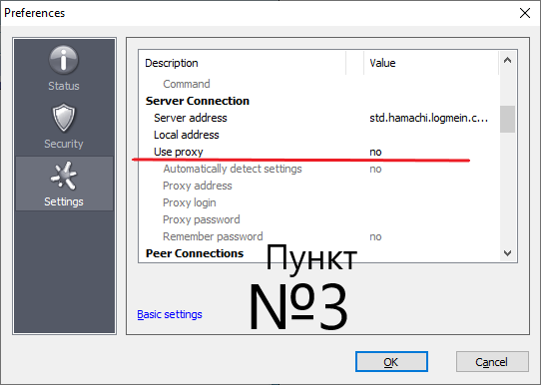Image resolution: width=541 pixels, height=385 pixels.
Task: Select the Server Connection section header
Action: click(x=198, y=101)
